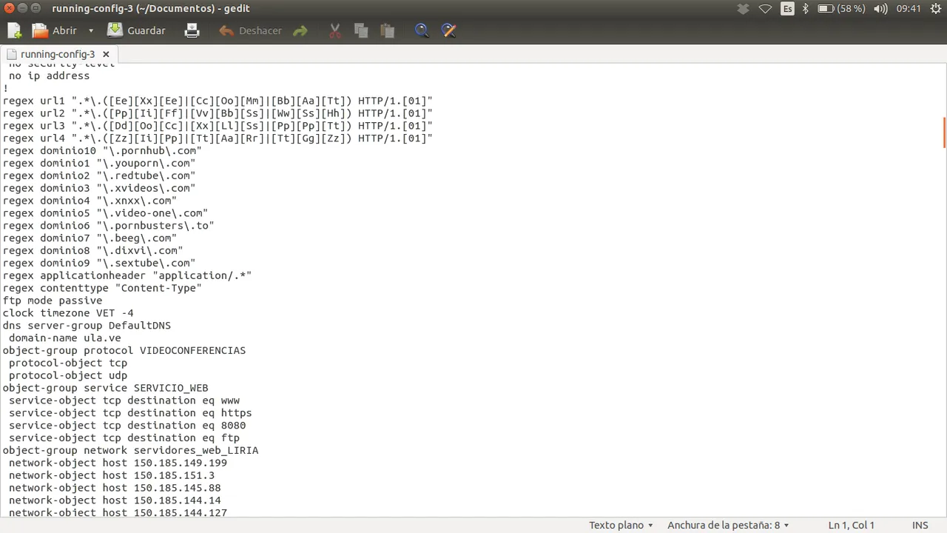The height and width of the screenshot is (533, 947).
Task: Save the document with Guardar
Action: pyautogui.click(x=136, y=30)
